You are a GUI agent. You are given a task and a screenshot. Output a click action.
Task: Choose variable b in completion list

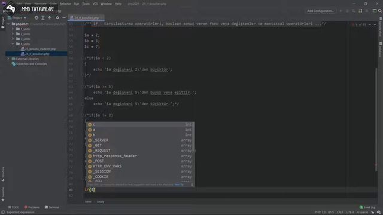click(x=140, y=135)
